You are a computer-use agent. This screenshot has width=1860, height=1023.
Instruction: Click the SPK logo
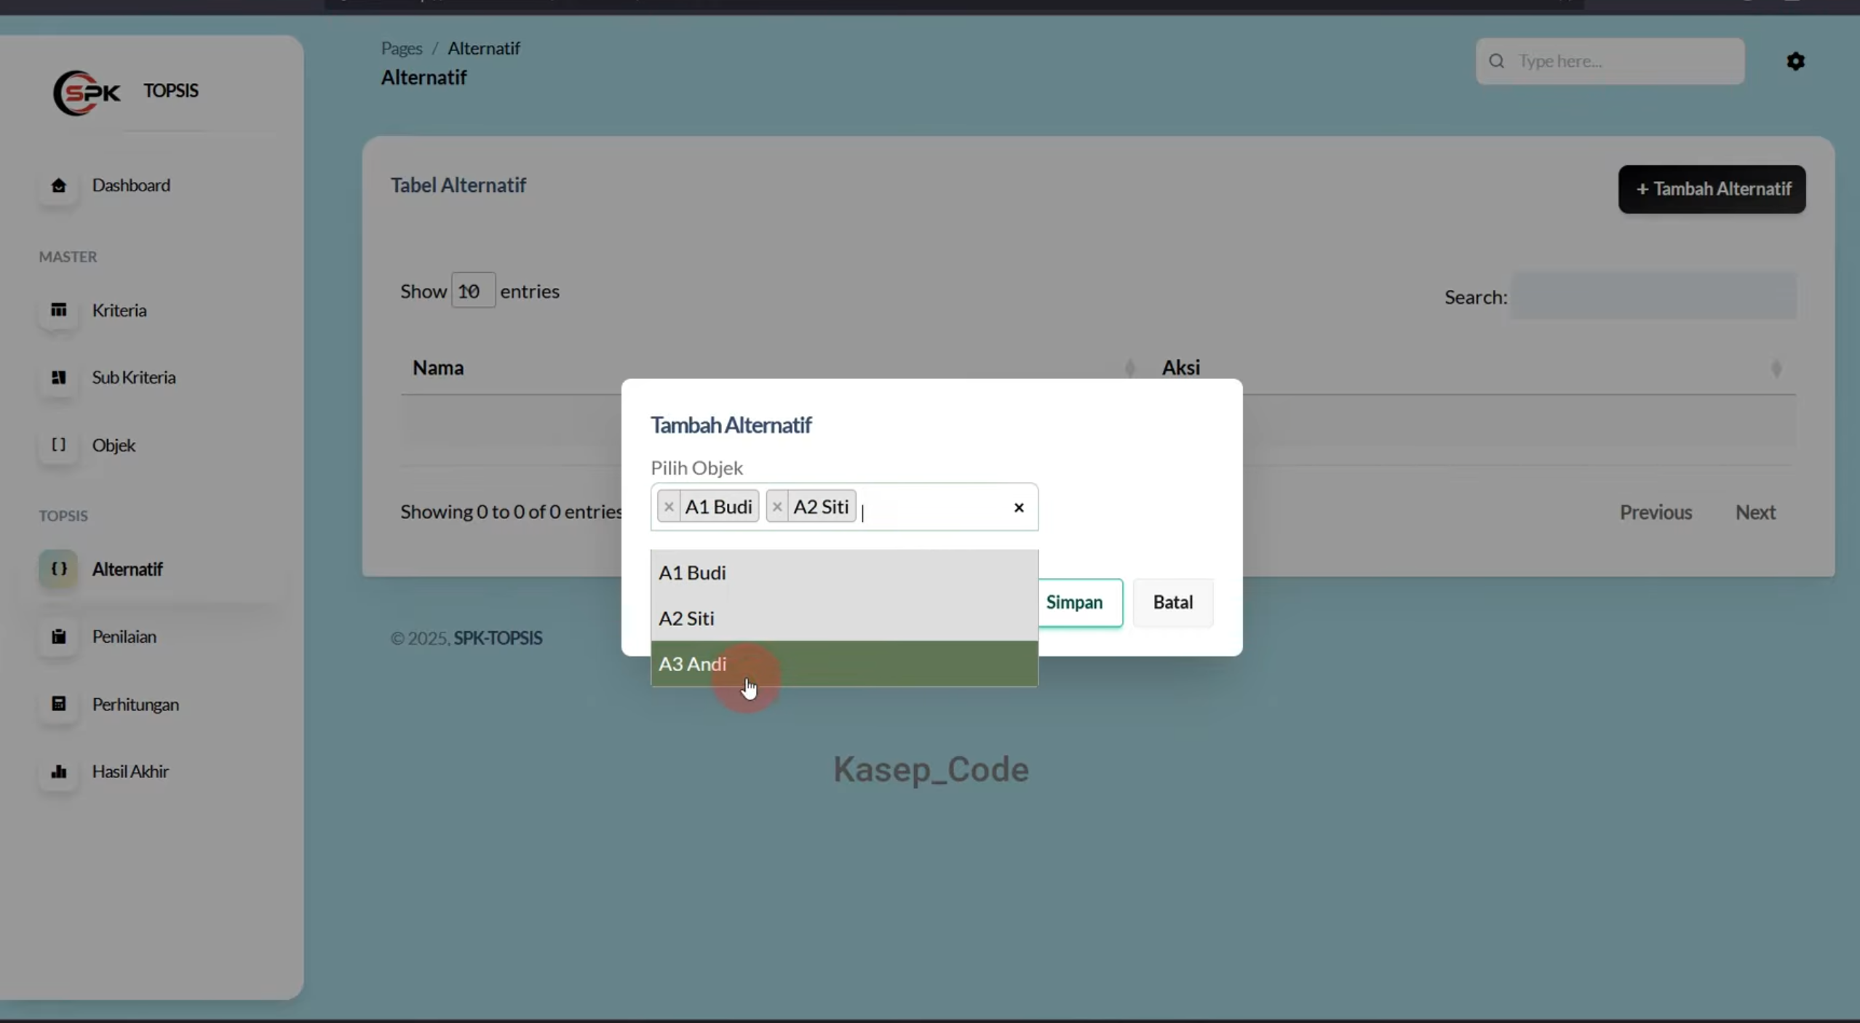[x=87, y=92]
